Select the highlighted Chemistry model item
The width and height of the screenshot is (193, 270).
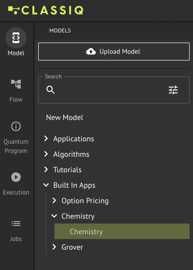tap(122, 231)
